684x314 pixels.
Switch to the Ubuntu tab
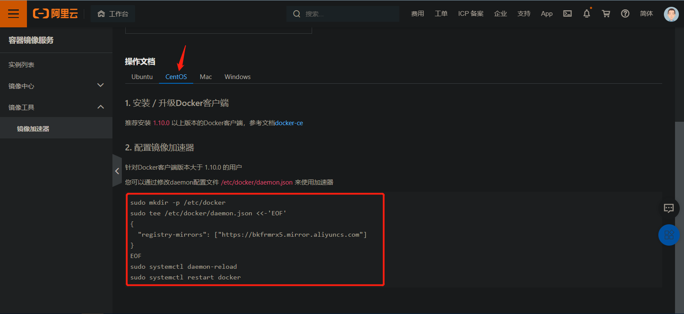point(142,77)
